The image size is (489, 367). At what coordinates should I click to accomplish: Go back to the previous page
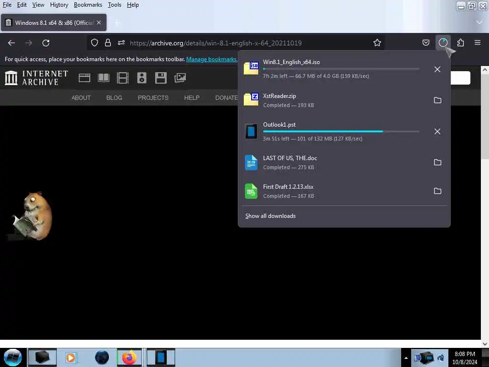11,43
